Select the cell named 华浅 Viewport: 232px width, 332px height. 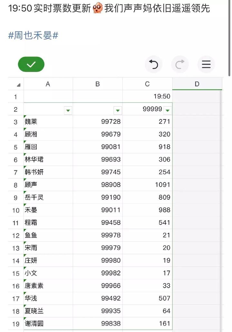[48, 298]
